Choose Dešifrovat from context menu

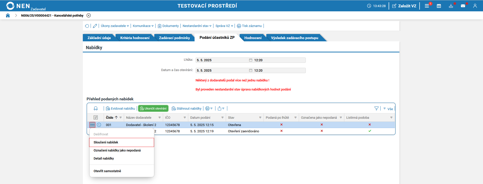[122, 134]
